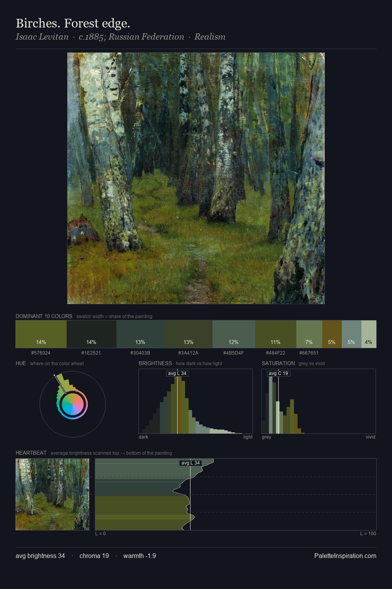Pick the brown 5% swatch
This screenshot has width=392, height=589.
point(332,334)
